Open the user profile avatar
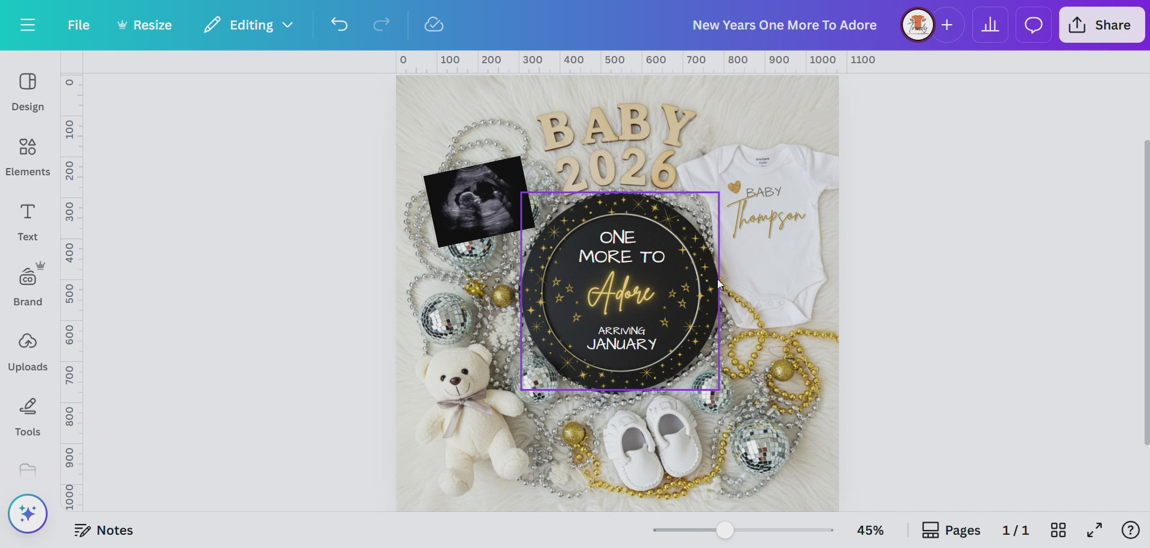Viewport: 1150px width, 548px height. (x=917, y=25)
